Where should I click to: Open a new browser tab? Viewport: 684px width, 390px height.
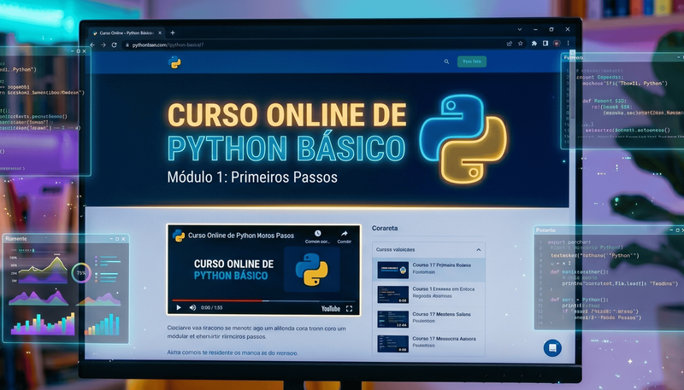pos(173,32)
